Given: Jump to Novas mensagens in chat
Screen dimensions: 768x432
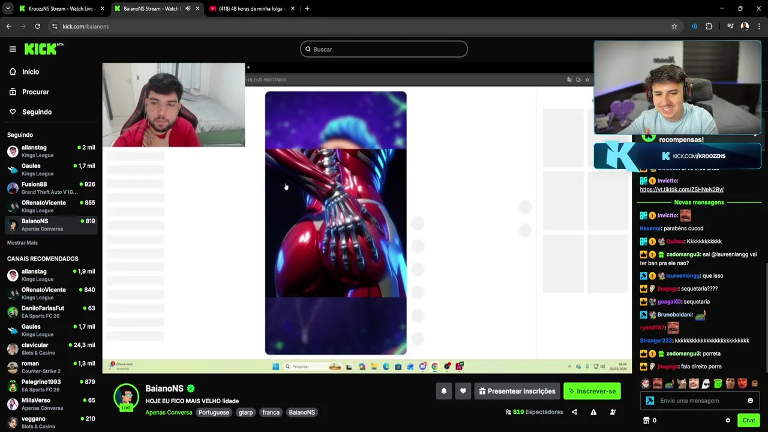Looking at the screenshot, I should pos(699,202).
